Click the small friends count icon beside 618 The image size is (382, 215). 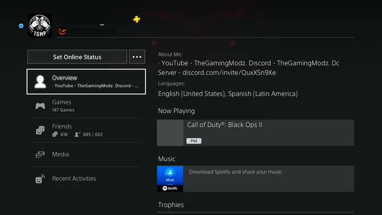(55, 134)
